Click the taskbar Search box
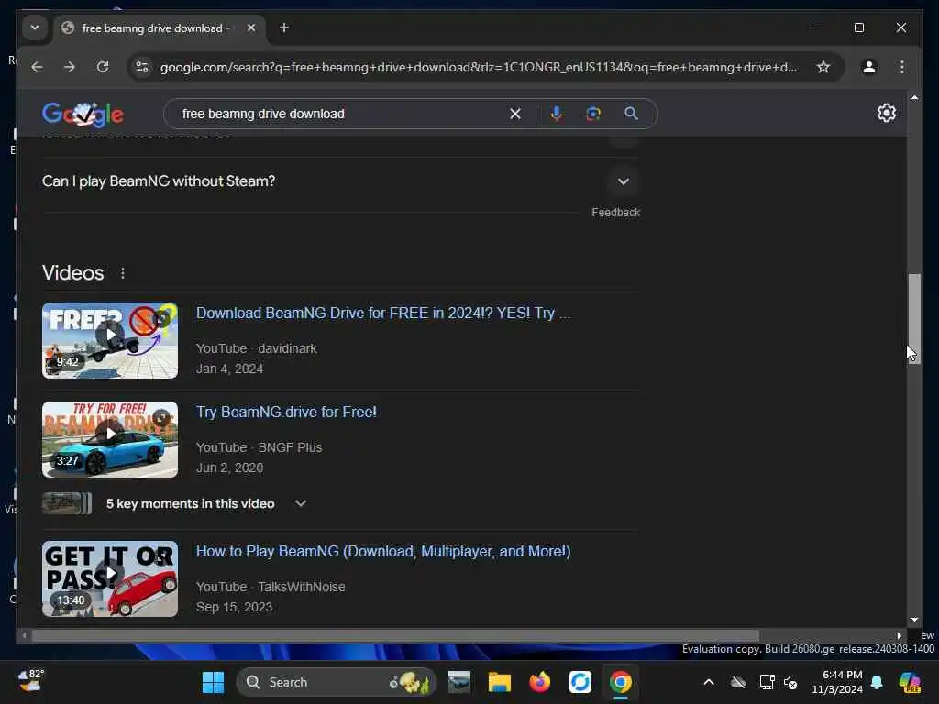This screenshot has width=939, height=704. tap(336, 682)
